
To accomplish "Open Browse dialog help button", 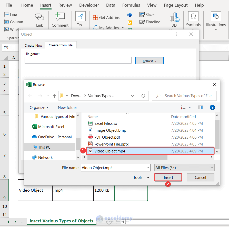I will 212,108.
